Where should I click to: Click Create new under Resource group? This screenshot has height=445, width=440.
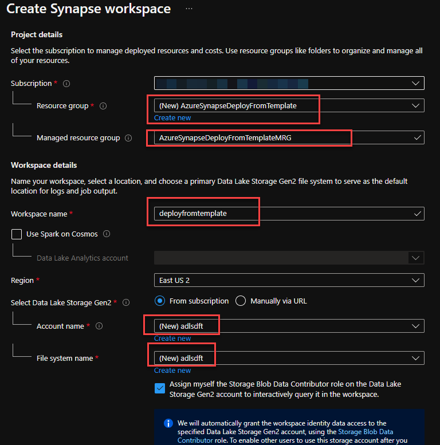172,118
